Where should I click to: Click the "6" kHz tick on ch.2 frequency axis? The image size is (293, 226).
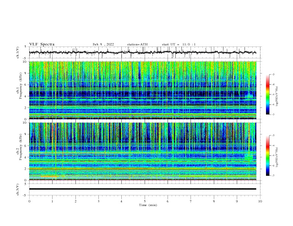pyautogui.click(x=26, y=146)
